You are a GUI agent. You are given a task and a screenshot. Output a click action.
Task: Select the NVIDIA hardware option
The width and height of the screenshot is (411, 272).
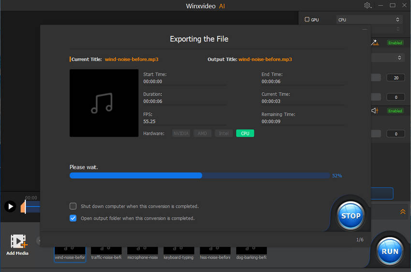181,133
